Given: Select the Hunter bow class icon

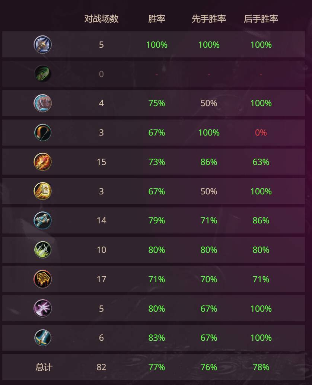Looking at the screenshot, I should (42, 133).
